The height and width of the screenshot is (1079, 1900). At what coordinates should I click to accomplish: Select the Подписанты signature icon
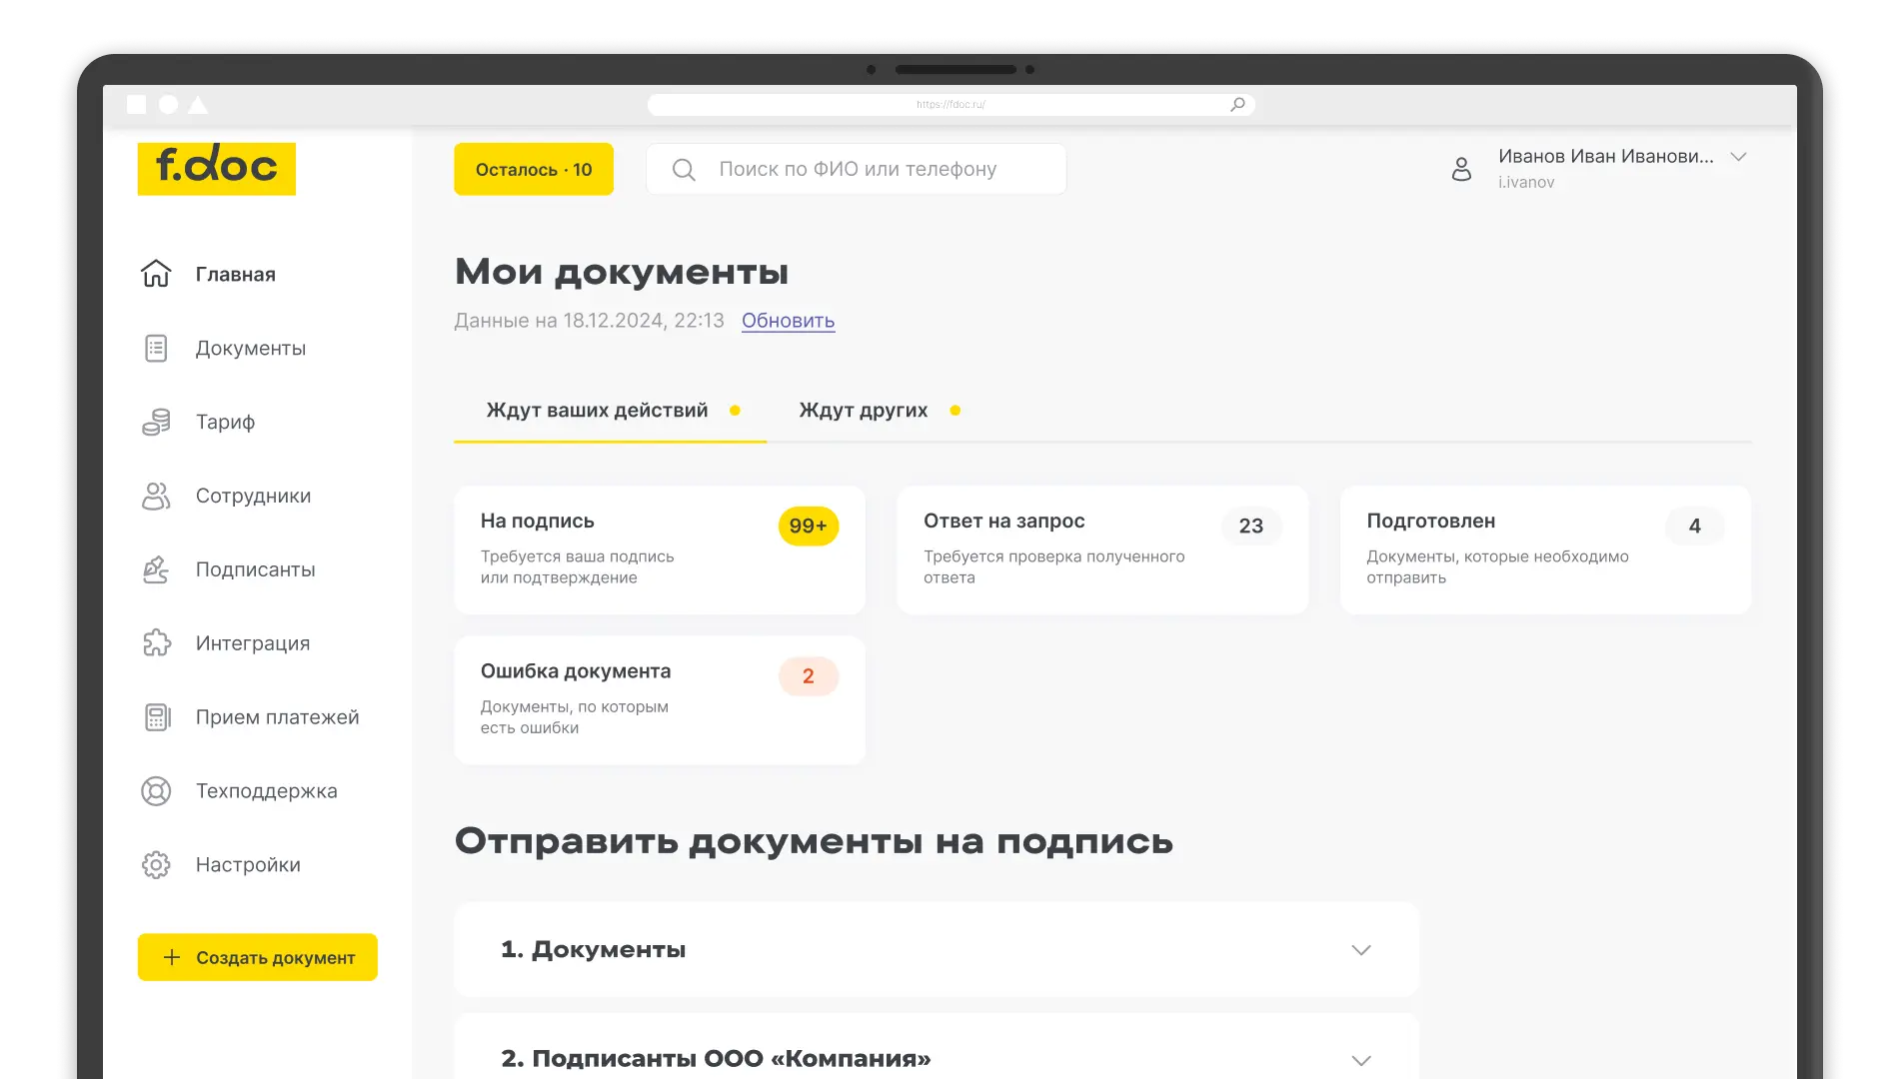tap(156, 568)
